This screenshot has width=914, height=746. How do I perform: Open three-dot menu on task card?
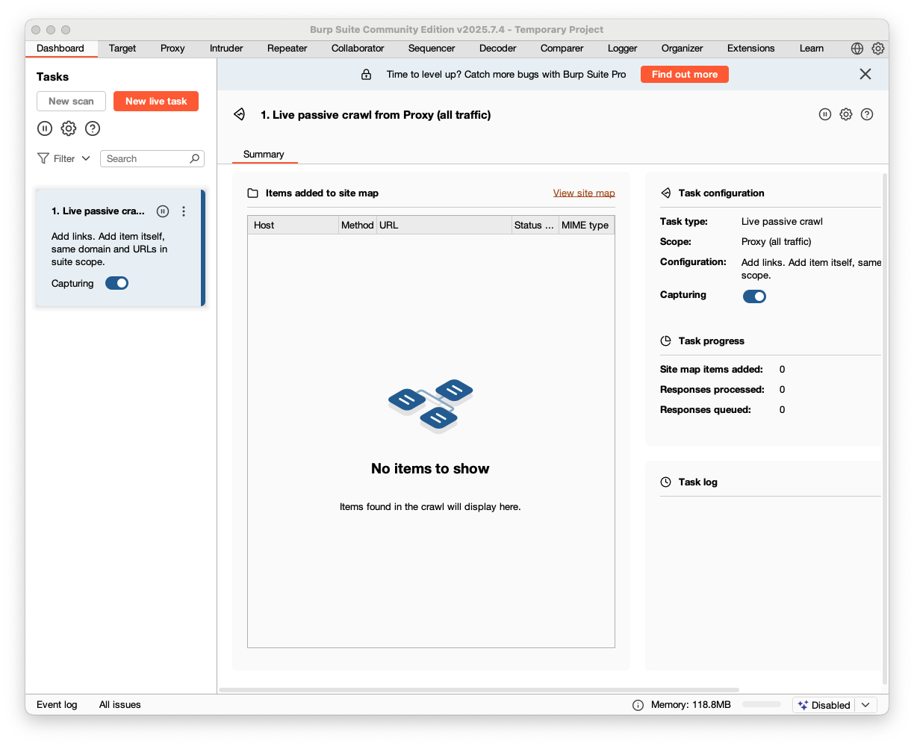[184, 211]
